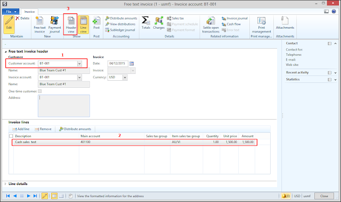Open Print management
Viewport: 341px width, 202px height.
pyautogui.click(x=262, y=24)
